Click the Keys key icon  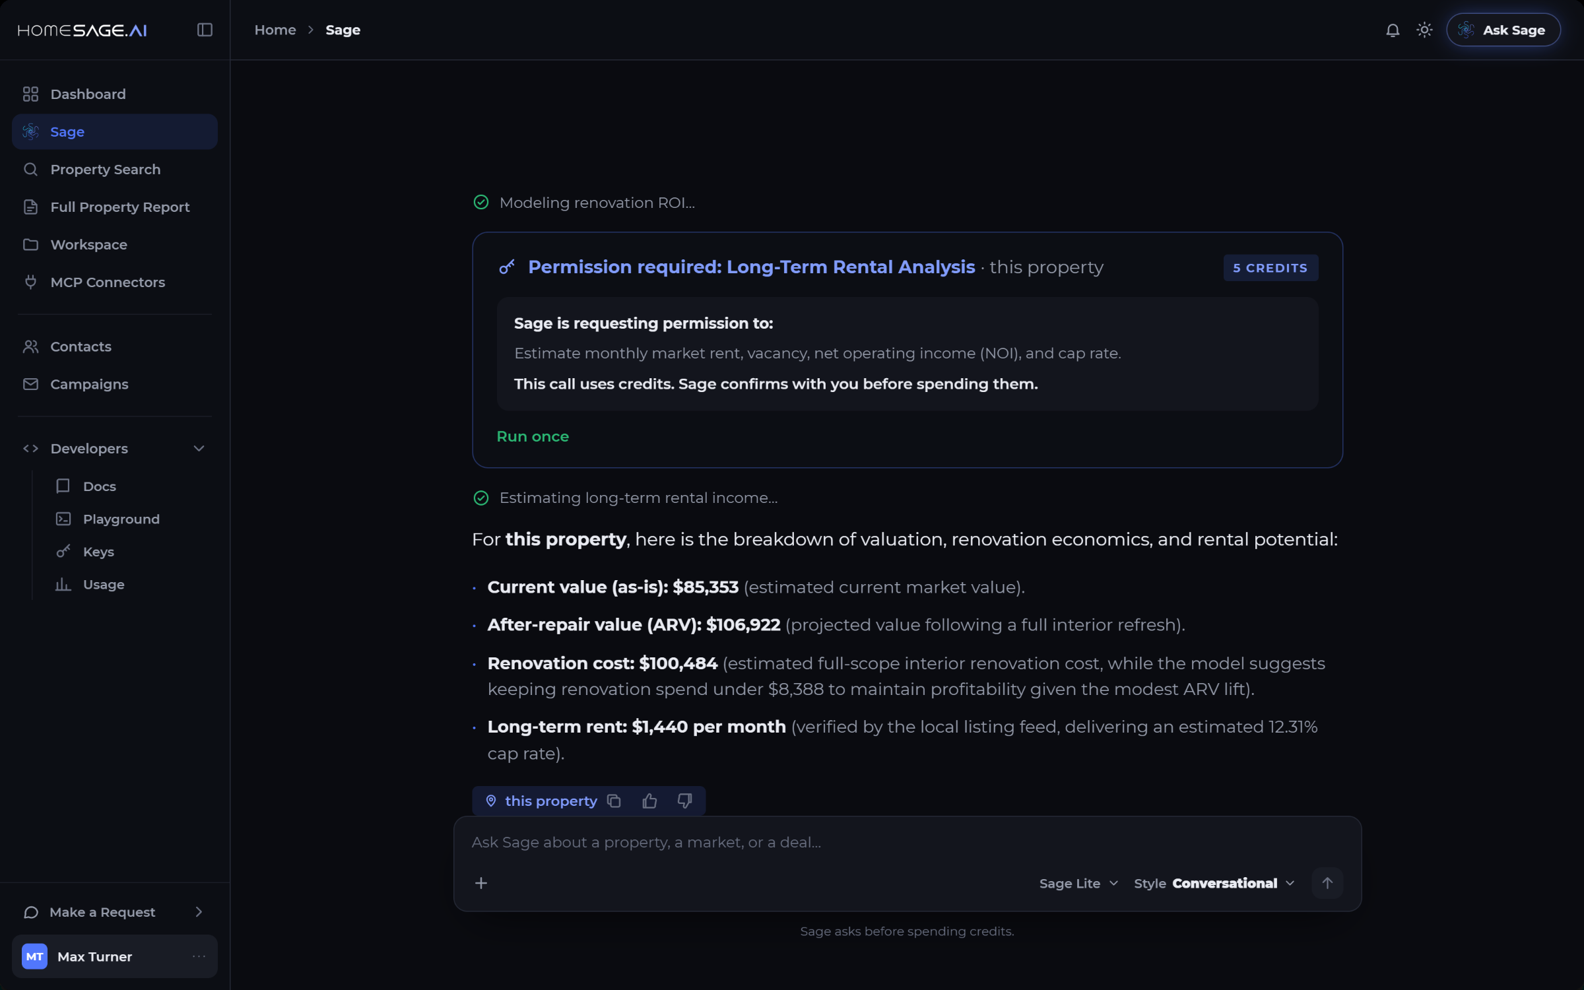click(x=63, y=551)
